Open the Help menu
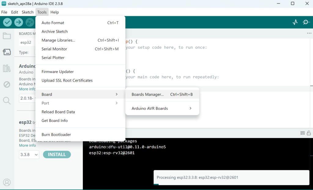Viewport: 313px width, 190px height. 54,12
